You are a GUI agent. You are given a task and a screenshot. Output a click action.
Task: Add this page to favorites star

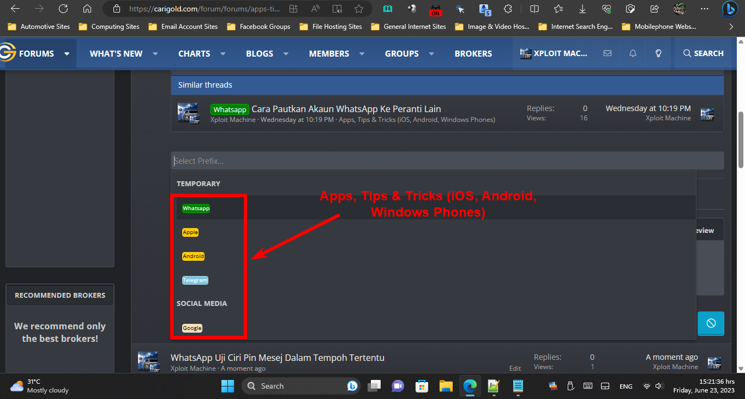358,9
